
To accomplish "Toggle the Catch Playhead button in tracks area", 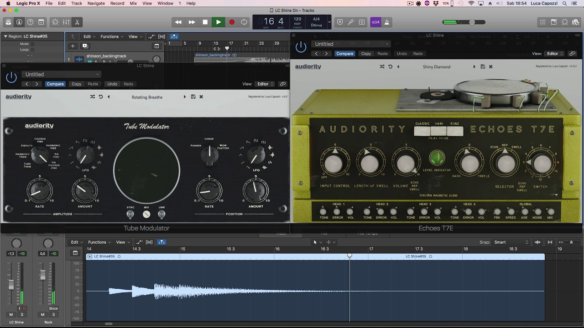I will pos(174,36).
